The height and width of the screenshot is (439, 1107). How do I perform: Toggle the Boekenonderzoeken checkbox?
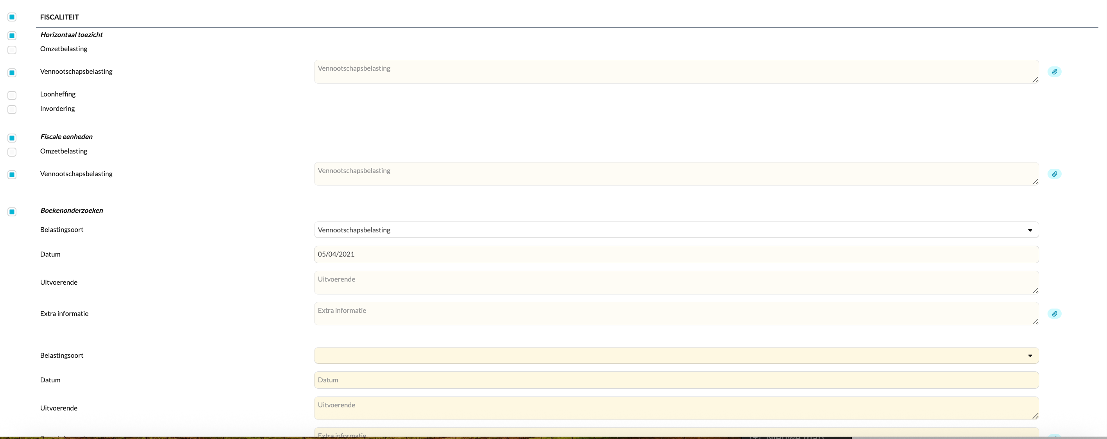(12, 212)
